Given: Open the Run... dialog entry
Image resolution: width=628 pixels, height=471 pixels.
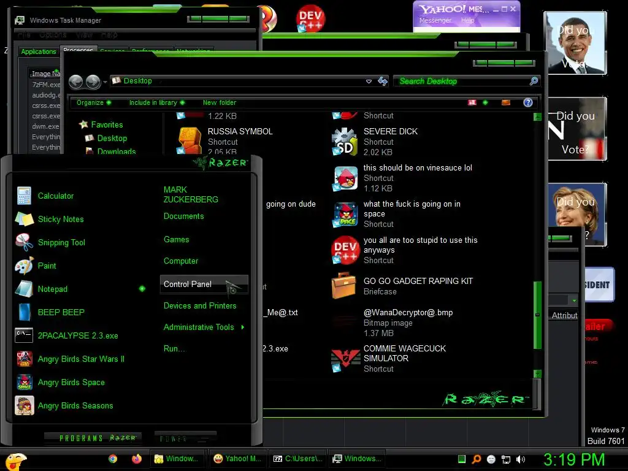Looking at the screenshot, I should (174, 348).
